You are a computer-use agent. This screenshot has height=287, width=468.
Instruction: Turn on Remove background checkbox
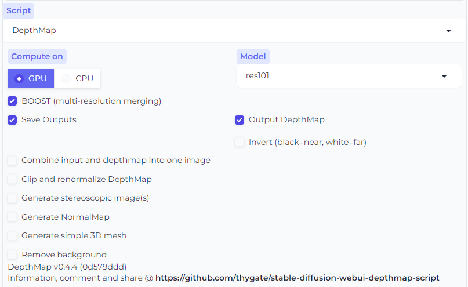(12, 255)
